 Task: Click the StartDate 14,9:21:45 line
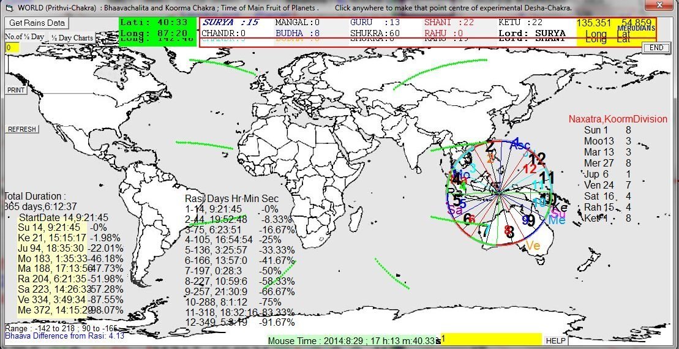click(x=64, y=218)
